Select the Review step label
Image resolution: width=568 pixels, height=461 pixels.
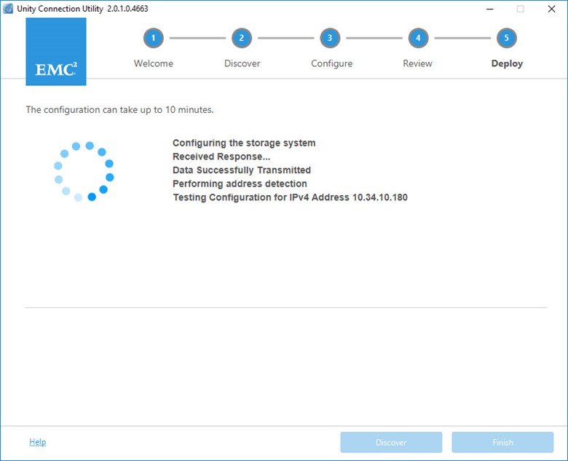(x=417, y=63)
